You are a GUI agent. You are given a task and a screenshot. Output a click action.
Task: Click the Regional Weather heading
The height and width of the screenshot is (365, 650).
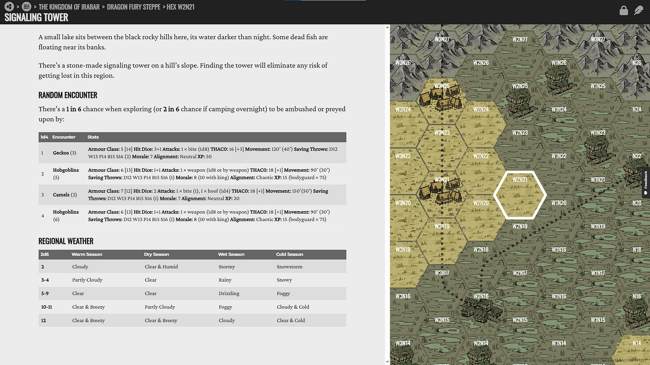(x=66, y=241)
